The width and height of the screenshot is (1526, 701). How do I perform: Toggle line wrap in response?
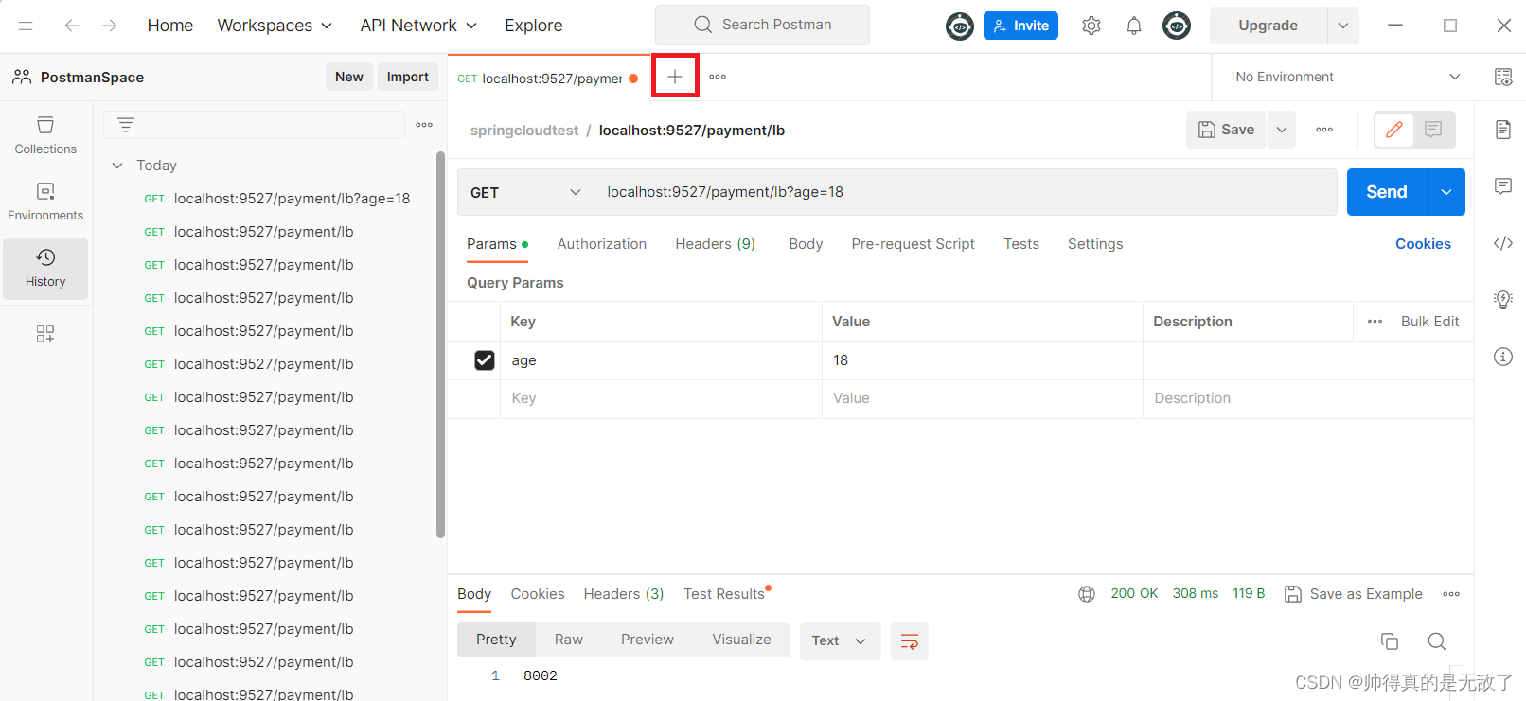coord(910,641)
